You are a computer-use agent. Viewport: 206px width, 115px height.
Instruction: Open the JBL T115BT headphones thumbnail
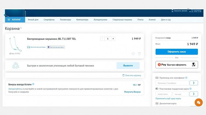[15, 44]
